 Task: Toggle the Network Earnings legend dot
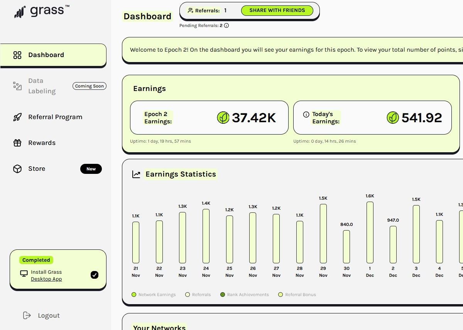click(x=134, y=295)
